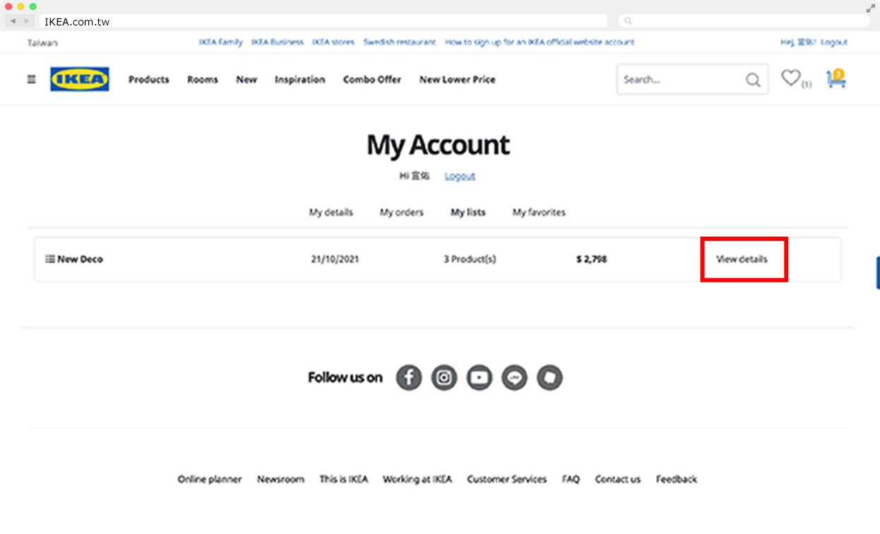This screenshot has height=534, width=880.
Task: Click View details for New Deco
Action: 742,259
